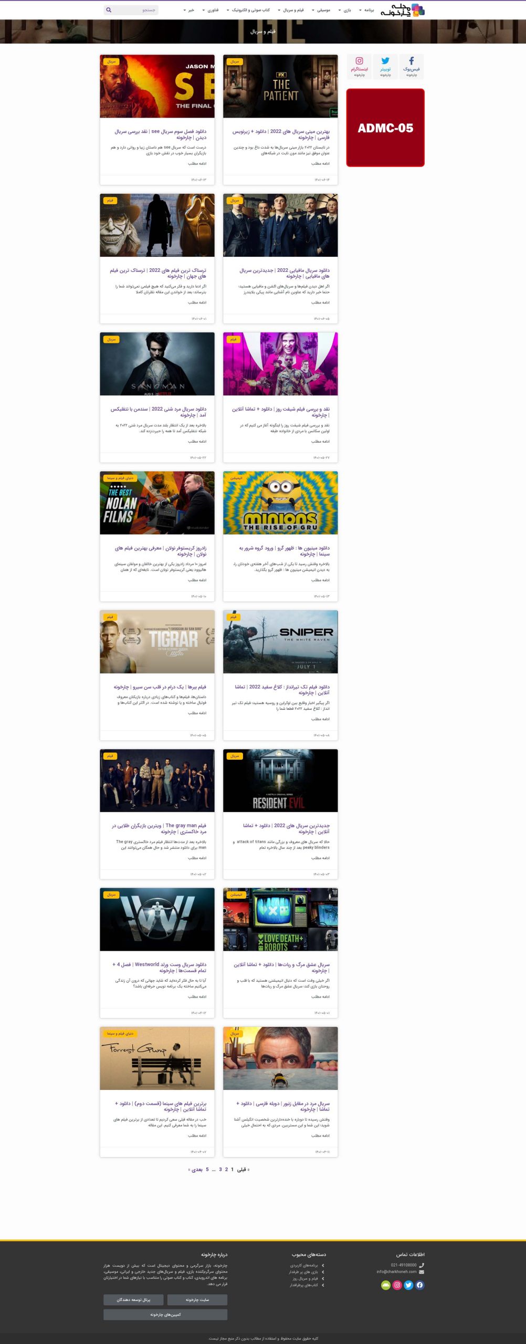Viewport: 526px width, 1344px height.
Task: Open the scariest 2022 films article title
Action: tap(158, 273)
